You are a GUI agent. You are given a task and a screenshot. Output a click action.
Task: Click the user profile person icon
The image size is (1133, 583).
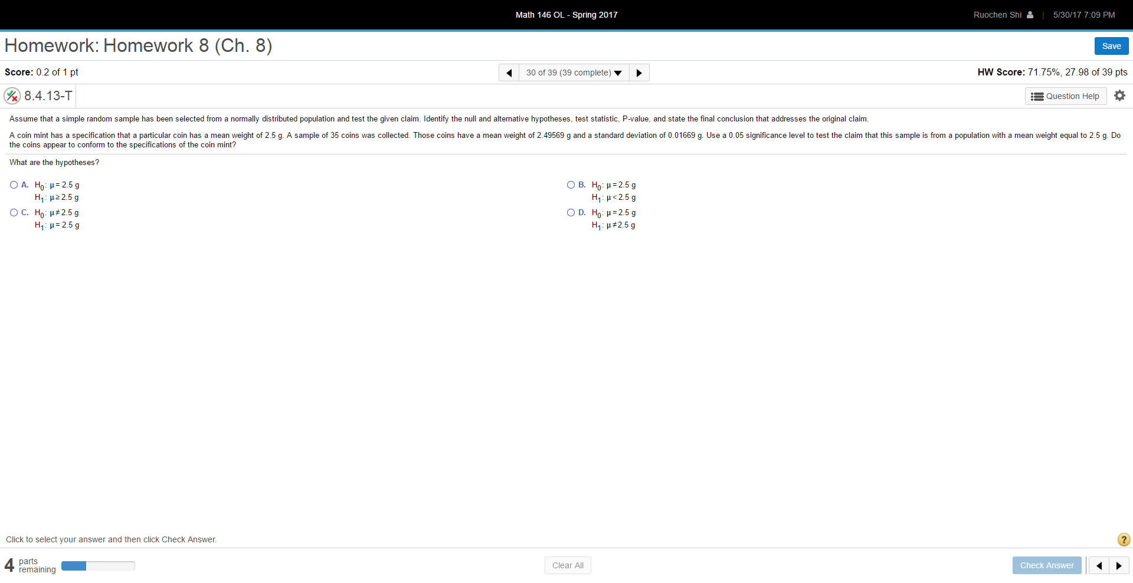(1029, 15)
